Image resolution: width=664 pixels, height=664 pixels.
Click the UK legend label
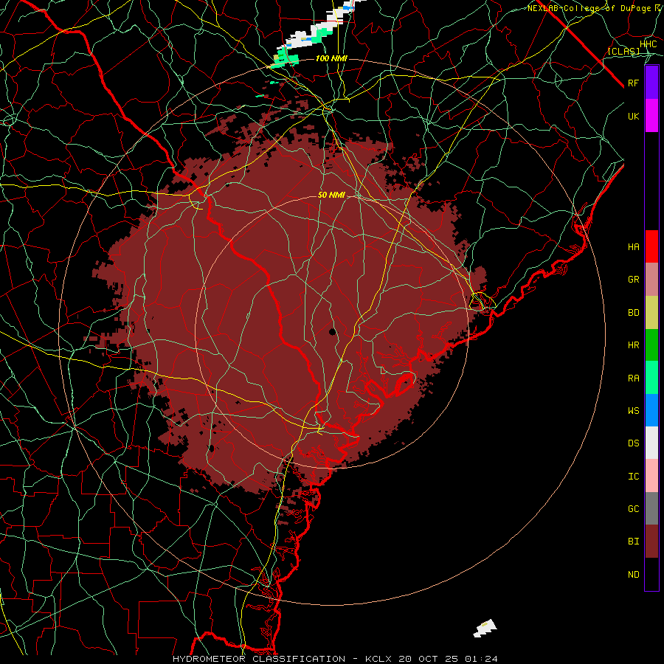634,117
